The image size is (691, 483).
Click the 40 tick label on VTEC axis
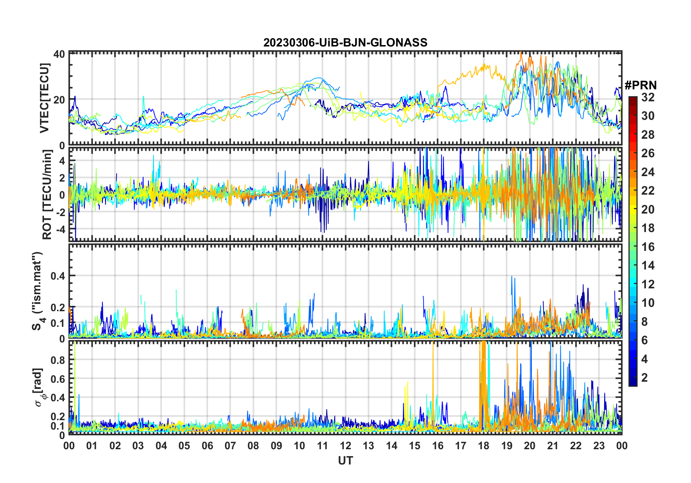(x=59, y=54)
